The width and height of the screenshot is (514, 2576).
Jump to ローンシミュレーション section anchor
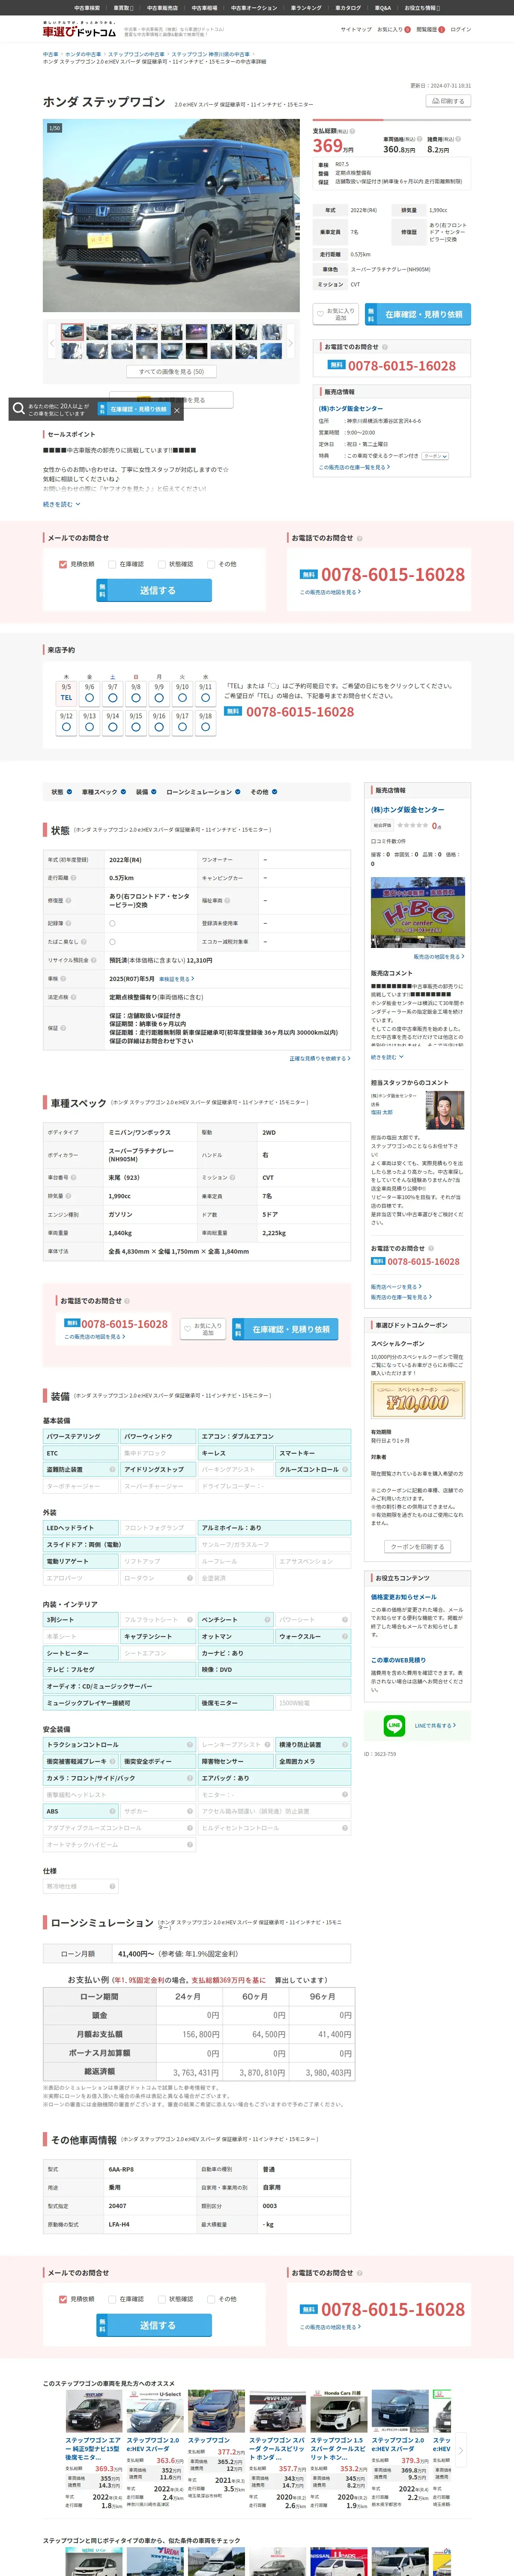pos(203,792)
